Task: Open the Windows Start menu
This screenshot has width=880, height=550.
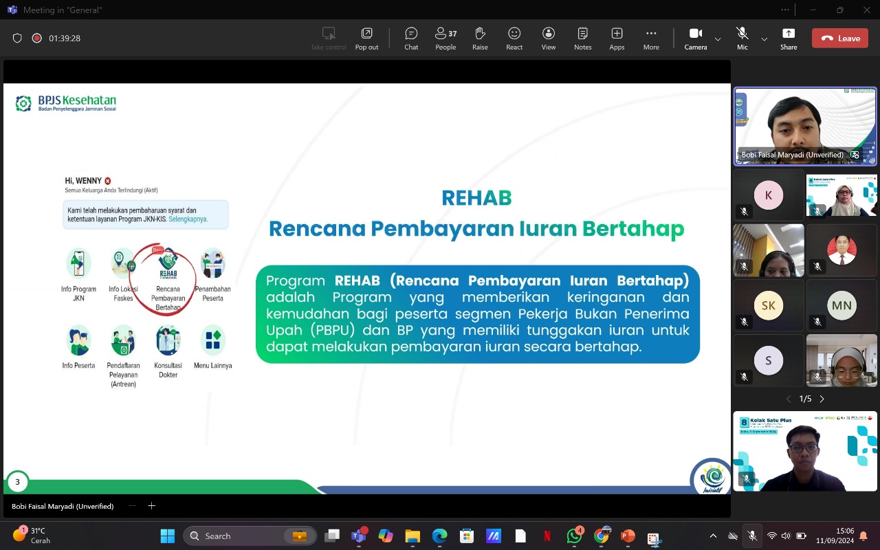Action: pyautogui.click(x=167, y=536)
